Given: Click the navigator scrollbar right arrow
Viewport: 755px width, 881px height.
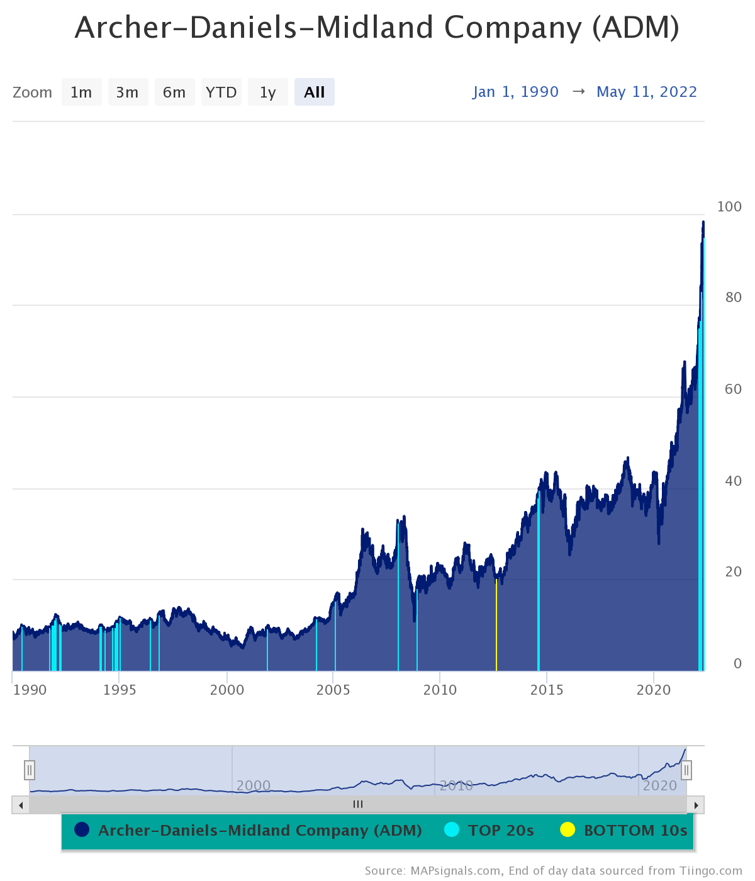Looking at the screenshot, I should tap(696, 805).
